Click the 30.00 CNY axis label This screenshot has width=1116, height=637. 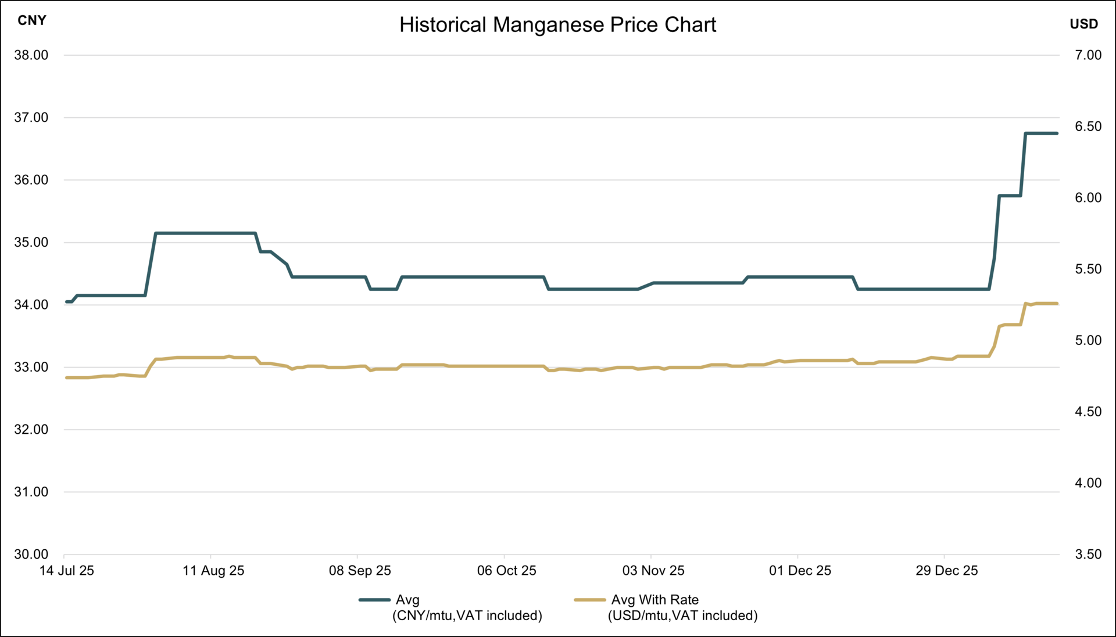31,555
